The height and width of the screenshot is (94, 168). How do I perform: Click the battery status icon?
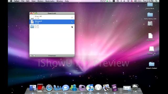135,1
